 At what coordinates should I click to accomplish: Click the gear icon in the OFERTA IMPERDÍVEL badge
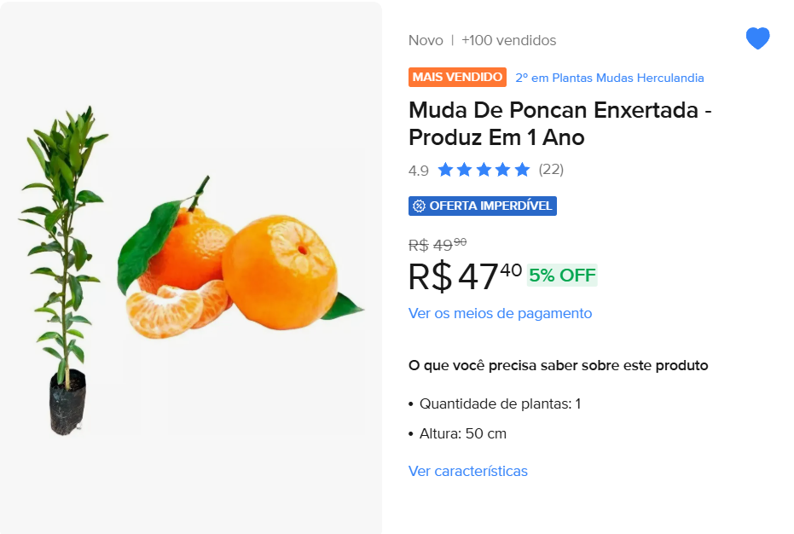pos(419,206)
